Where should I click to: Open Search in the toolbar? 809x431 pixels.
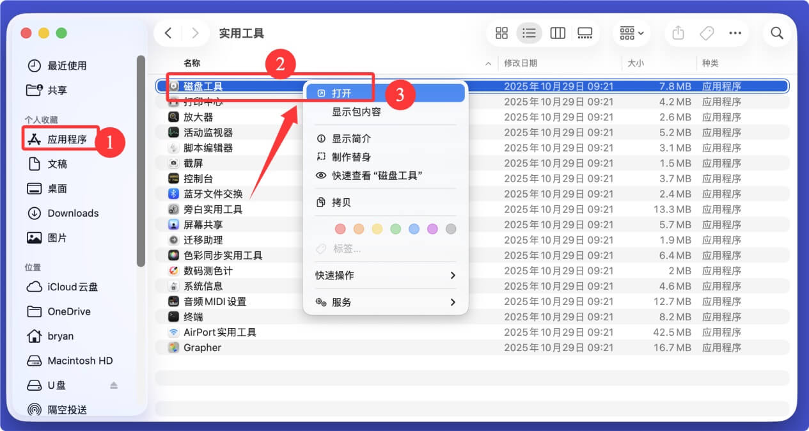point(776,33)
